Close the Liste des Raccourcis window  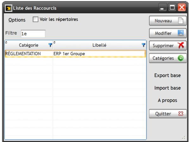(182, 8)
